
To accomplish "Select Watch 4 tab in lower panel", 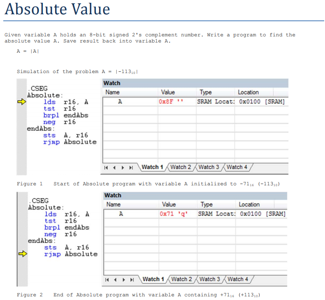I will [x=238, y=279].
